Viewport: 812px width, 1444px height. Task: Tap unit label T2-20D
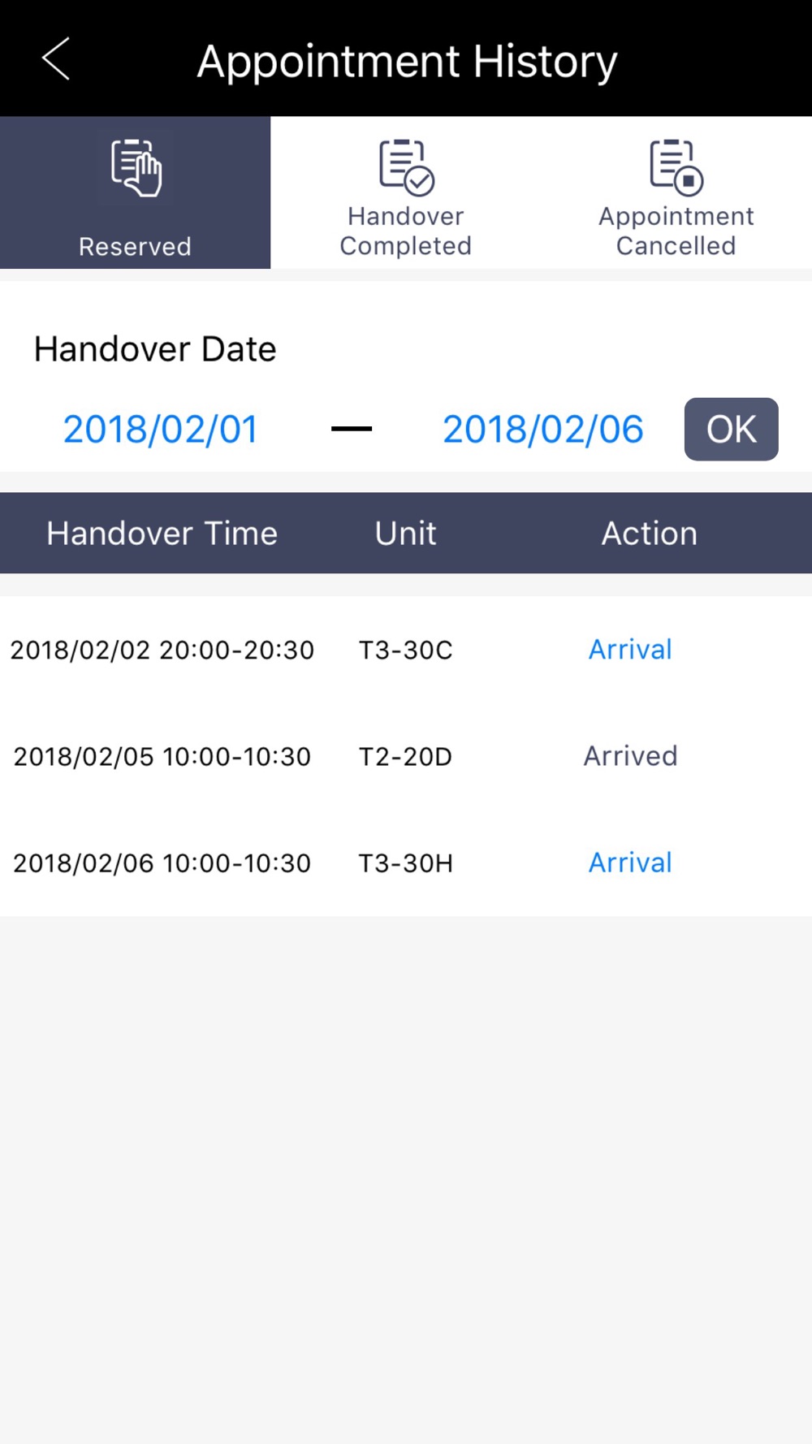point(405,757)
